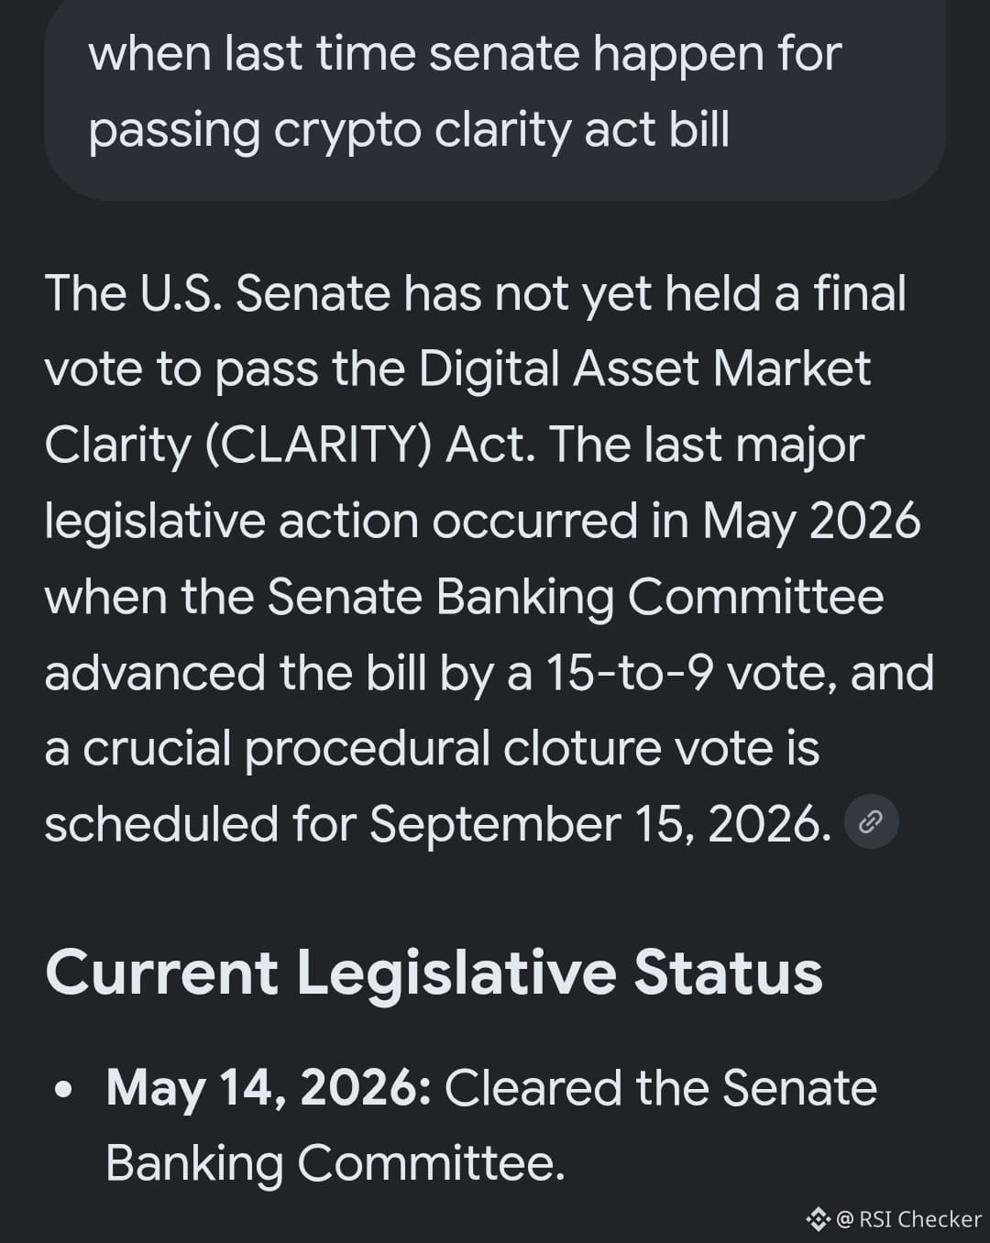Click "when last time senate" query line
This screenshot has width=990, height=1243.
(x=335, y=53)
